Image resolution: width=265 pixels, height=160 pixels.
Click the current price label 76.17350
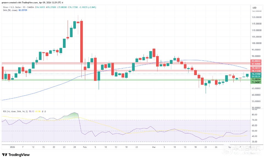[256, 74]
